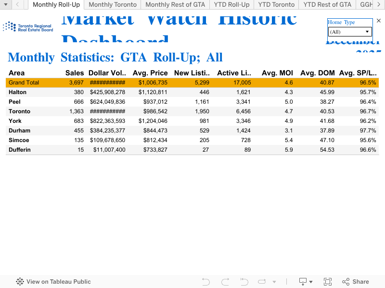Open the YTD Toronto tab
This screenshot has height=288, width=385.
pos(276,5)
